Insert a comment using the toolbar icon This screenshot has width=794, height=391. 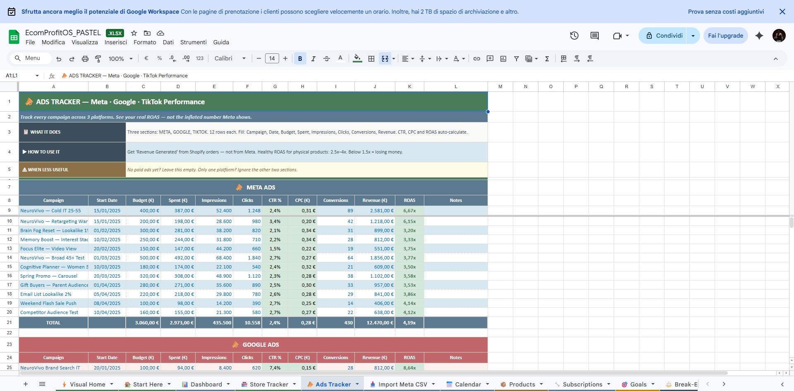pyautogui.click(x=490, y=58)
